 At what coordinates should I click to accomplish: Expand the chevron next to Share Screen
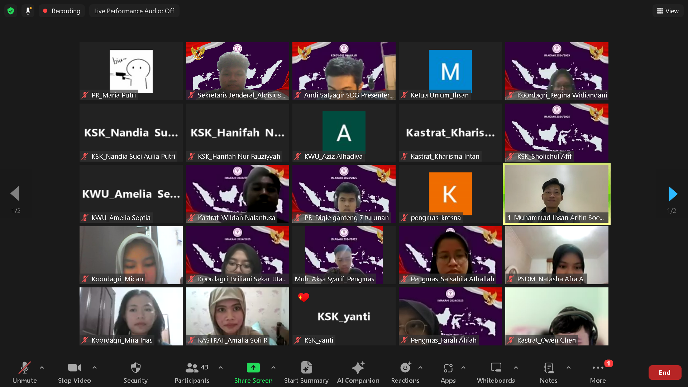coord(273,368)
